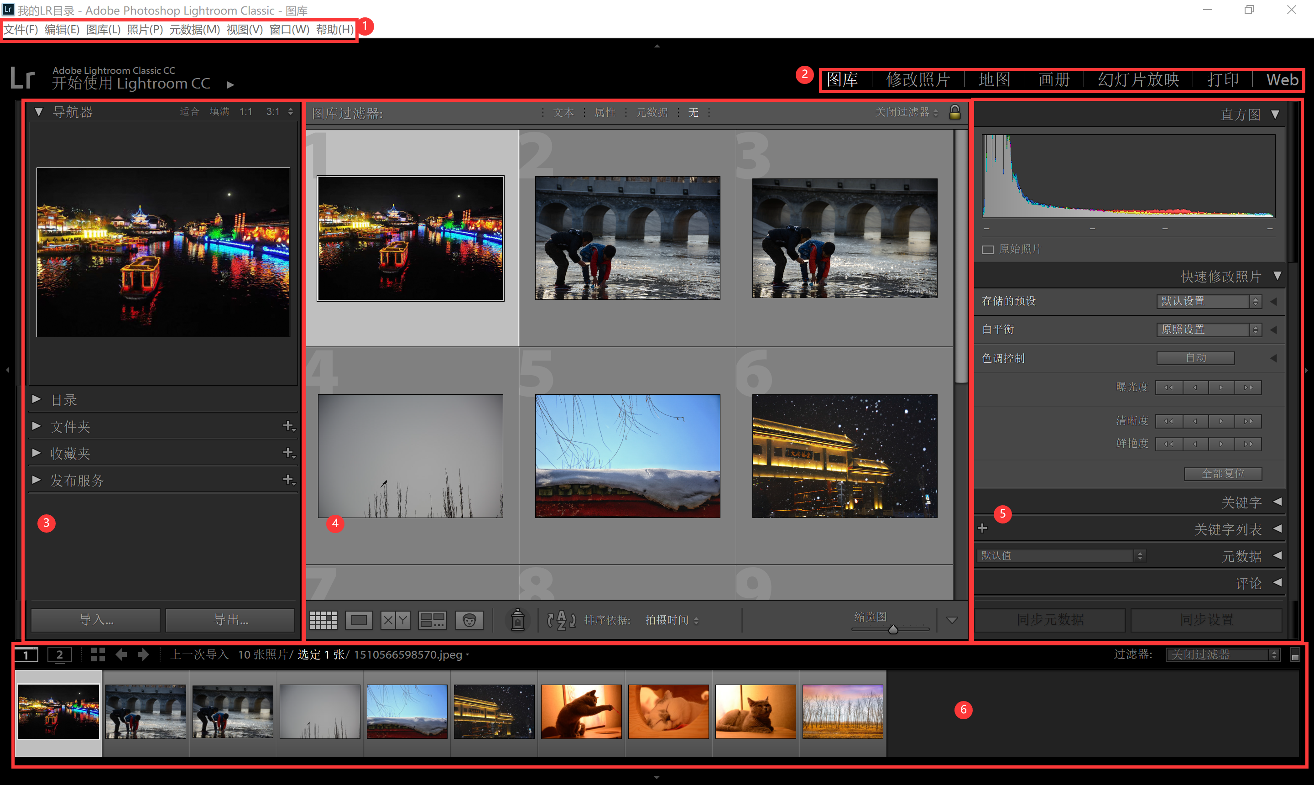This screenshot has width=1314, height=785.
Task: Select main window display 1
Action: pyautogui.click(x=26, y=655)
